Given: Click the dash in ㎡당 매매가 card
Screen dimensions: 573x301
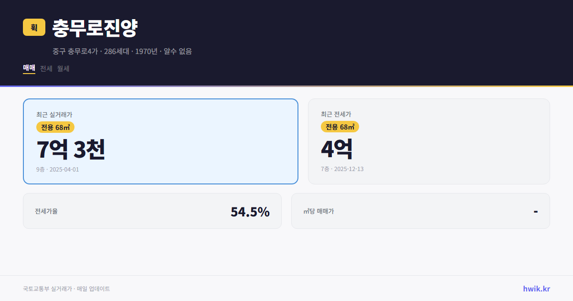Looking at the screenshot, I should (x=536, y=211).
